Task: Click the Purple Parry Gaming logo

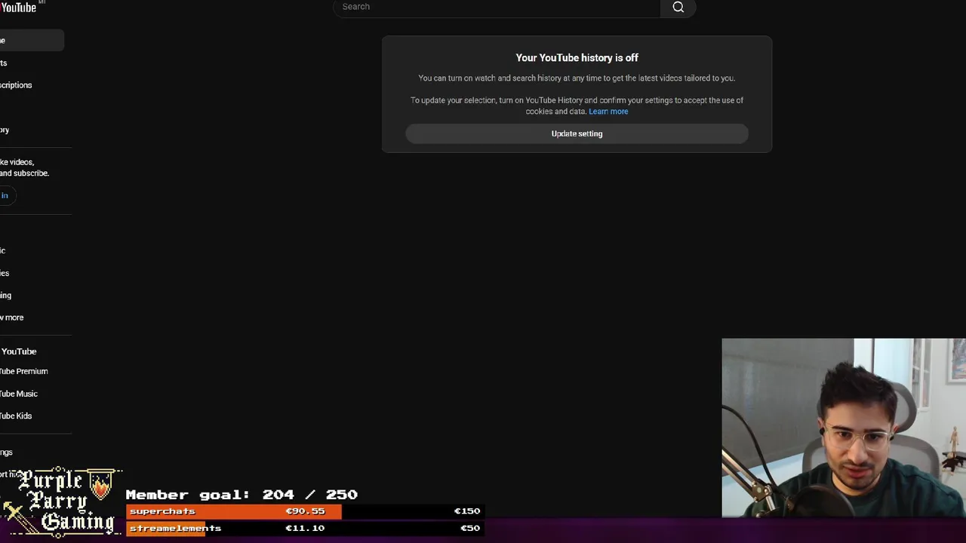Action: (x=62, y=502)
